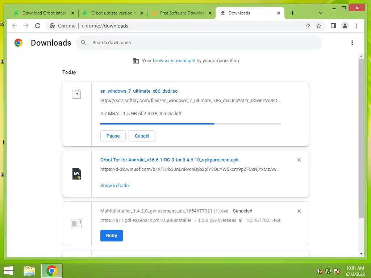Click the muted volume tray icon

319,271
